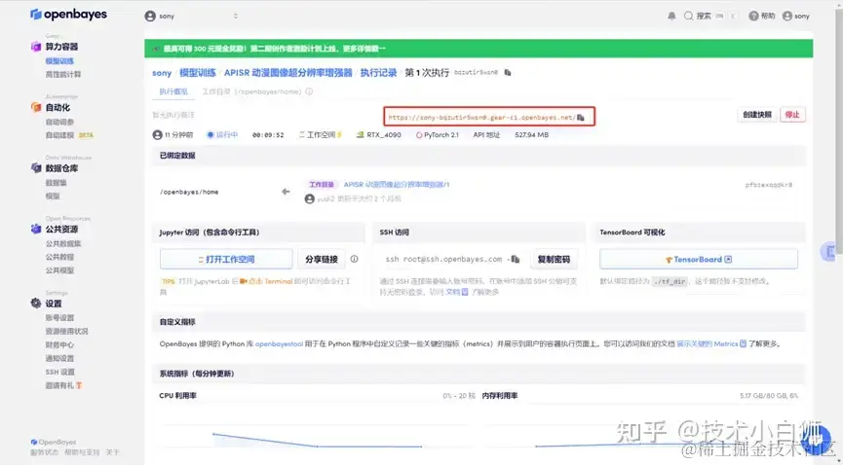Open SSH 设置 in the sidebar
The width and height of the screenshot is (843, 465).
60,373
